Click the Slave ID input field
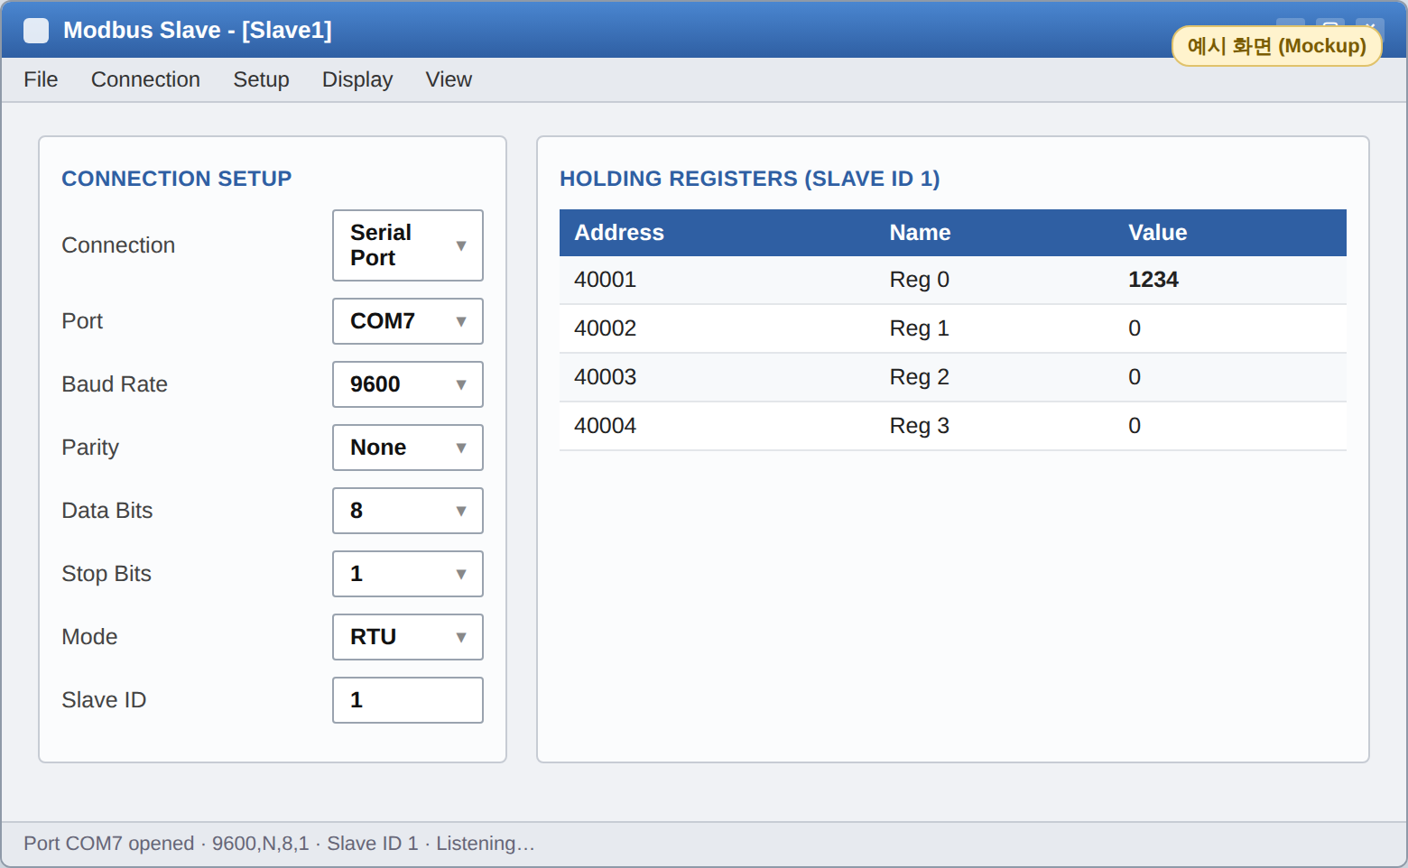1408x868 pixels. pyautogui.click(x=408, y=700)
